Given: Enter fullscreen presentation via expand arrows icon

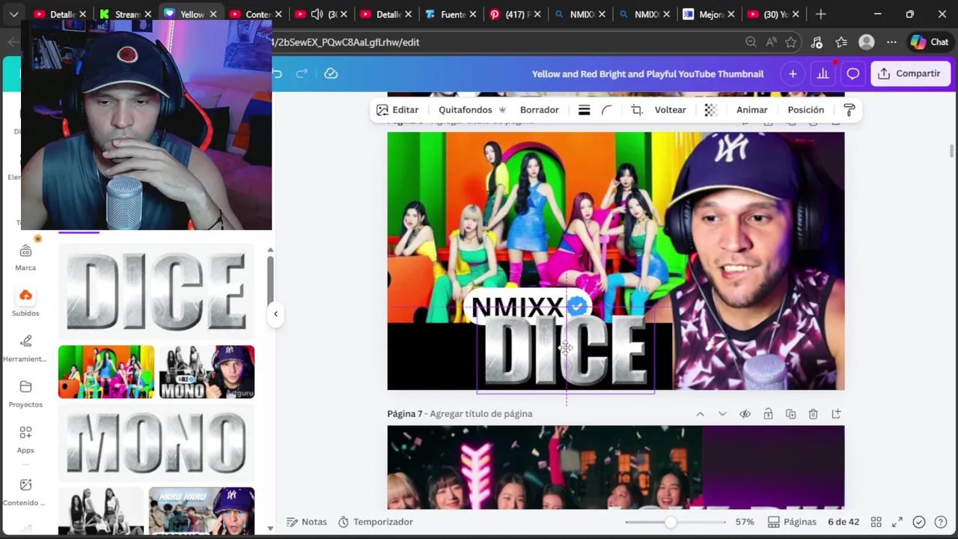Looking at the screenshot, I should (897, 522).
